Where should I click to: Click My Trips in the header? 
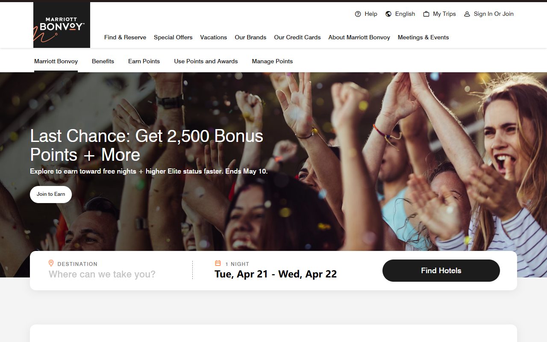click(444, 14)
